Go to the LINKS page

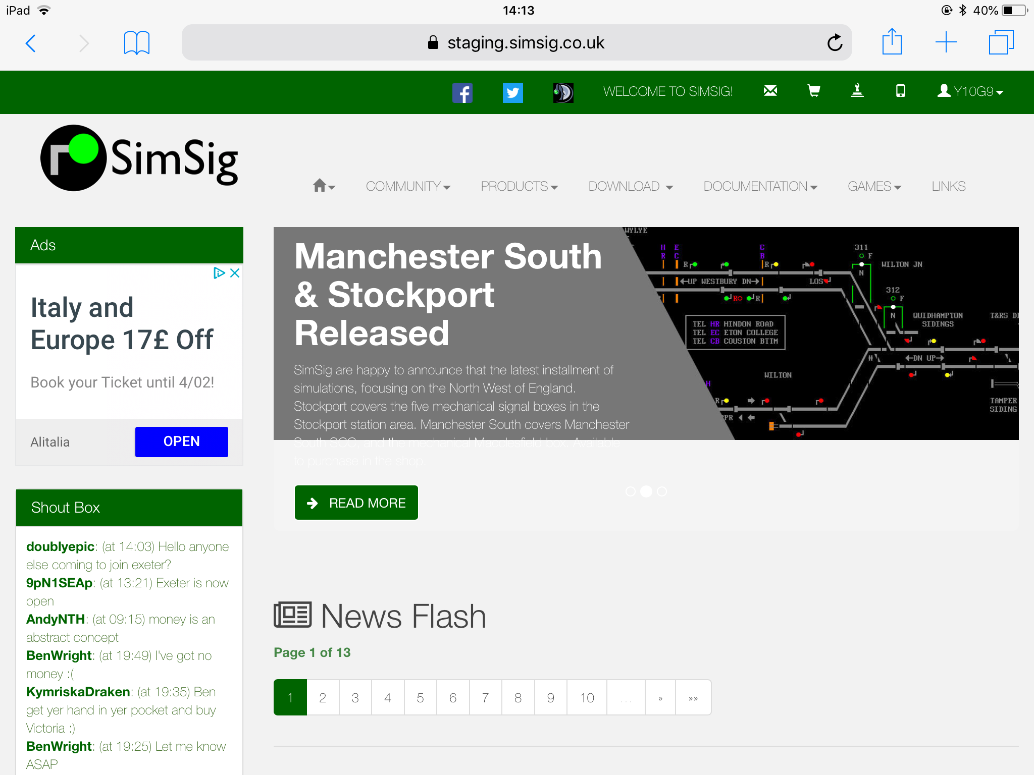coord(949,186)
